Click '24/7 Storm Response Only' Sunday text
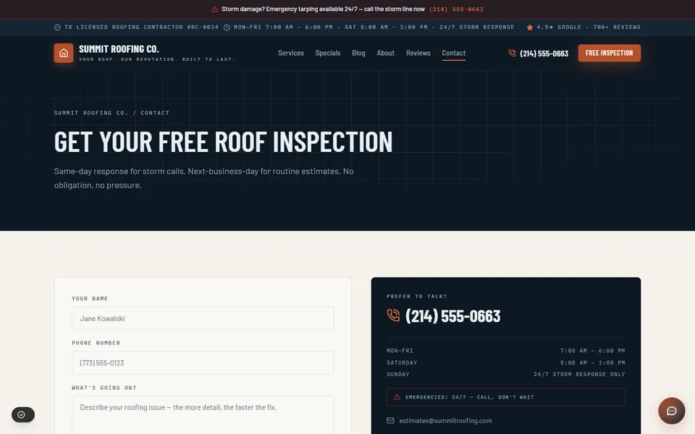Screen dimensions: 695x434 coord(579,374)
